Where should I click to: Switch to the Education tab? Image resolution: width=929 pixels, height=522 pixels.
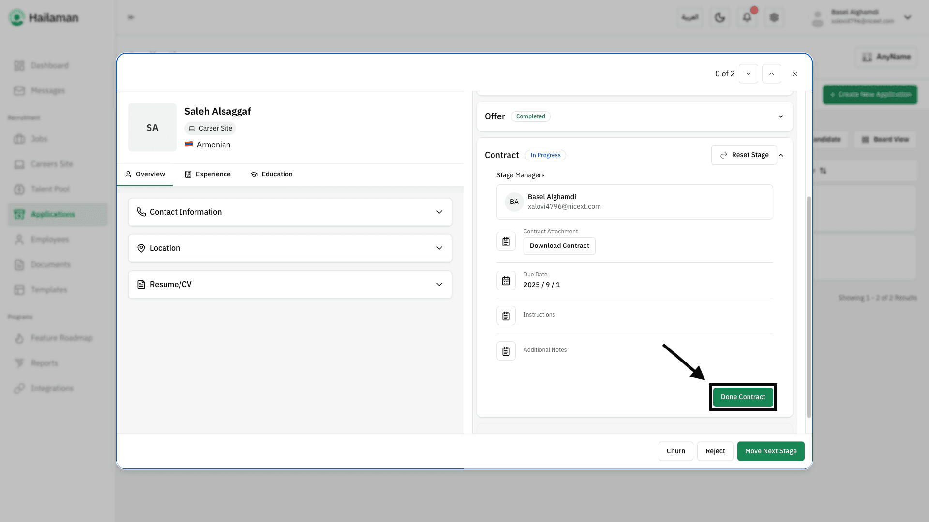coord(271,174)
